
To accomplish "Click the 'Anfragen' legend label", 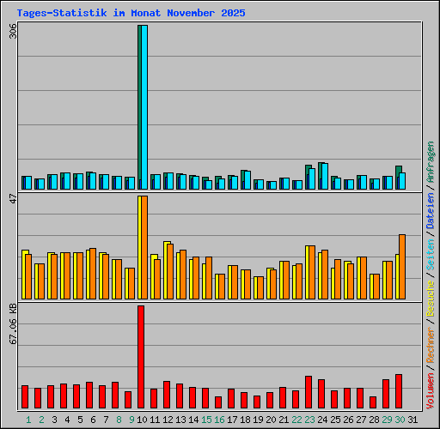I will click(x=431, y=162).
